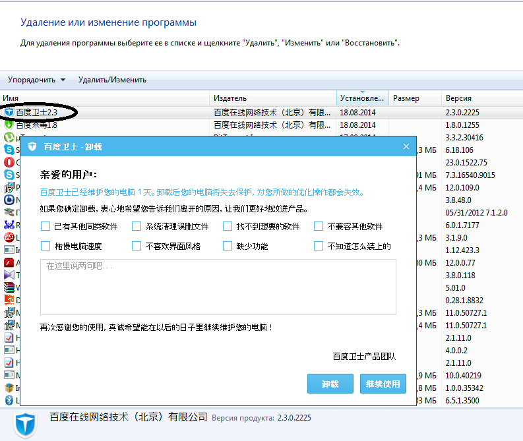Image resolution: width=523 pixels, height=441 pixels.
Task: Click the green shield icon of 百度杀毒1.8
Action: coord(9,125)
